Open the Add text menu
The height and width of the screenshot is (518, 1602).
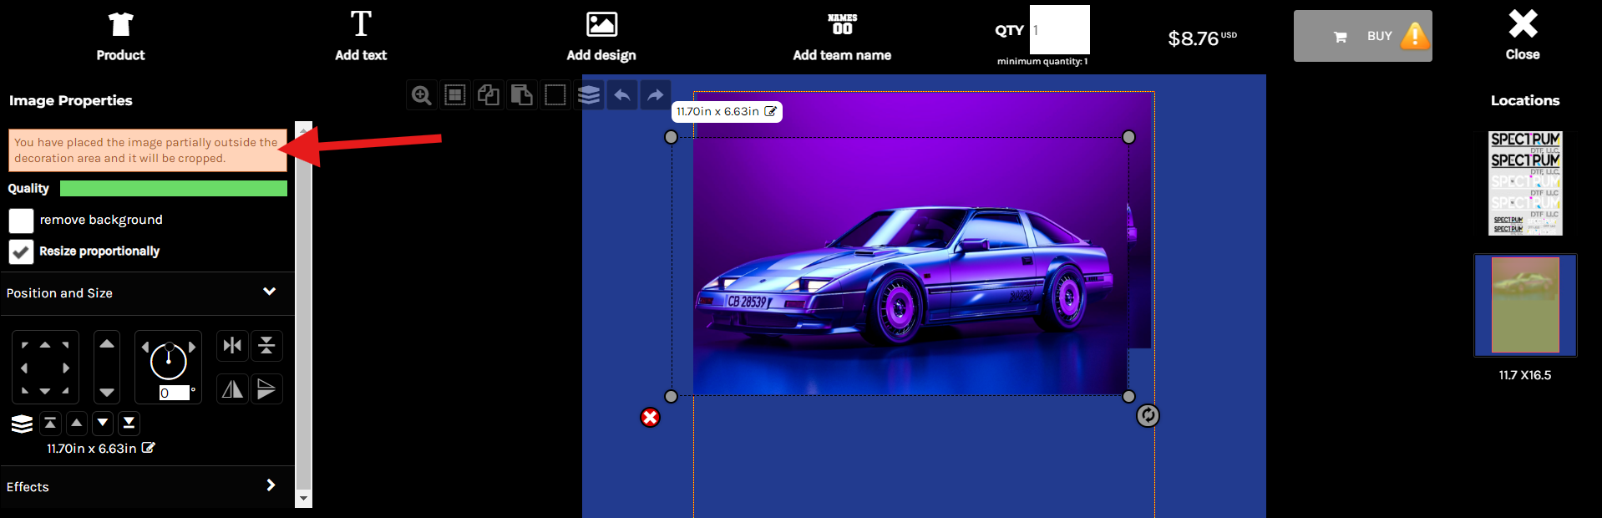point(361,37)
